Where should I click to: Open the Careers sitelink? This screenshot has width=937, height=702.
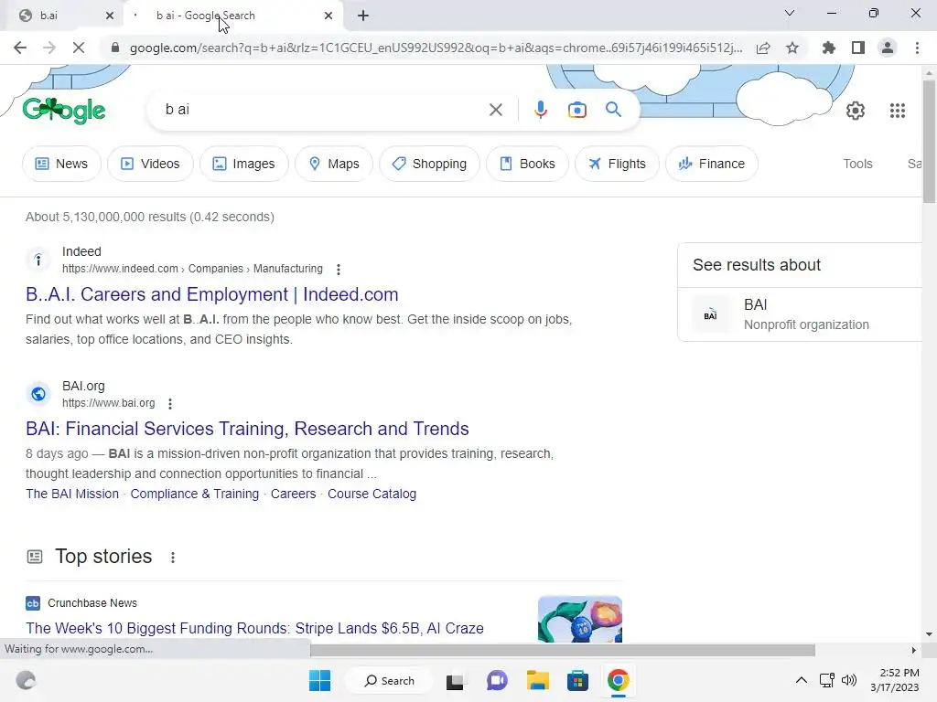click(294, 494)
